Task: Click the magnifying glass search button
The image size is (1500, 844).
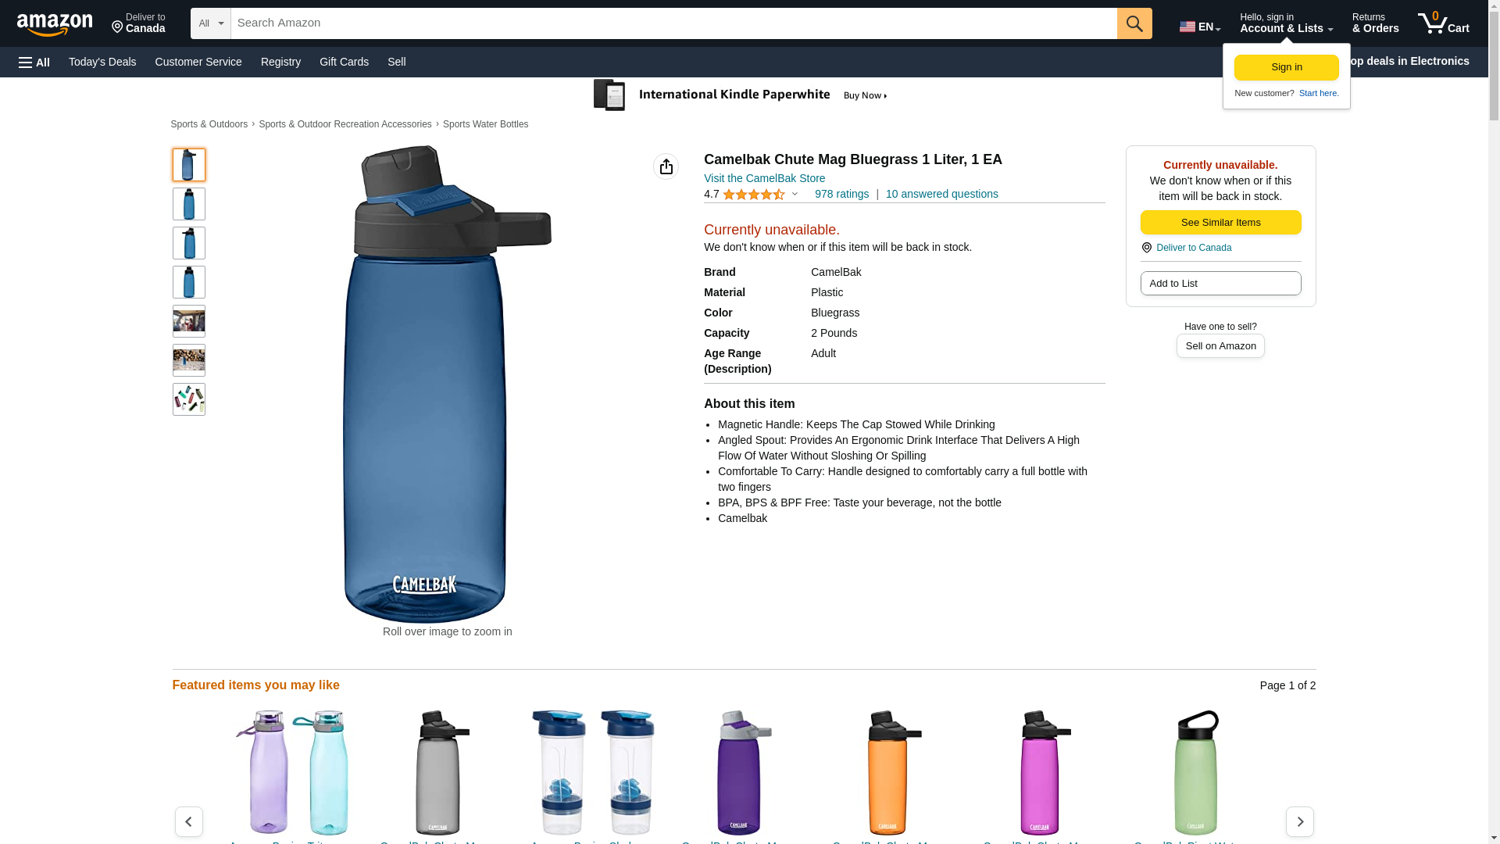Action: click(1134, 23)
